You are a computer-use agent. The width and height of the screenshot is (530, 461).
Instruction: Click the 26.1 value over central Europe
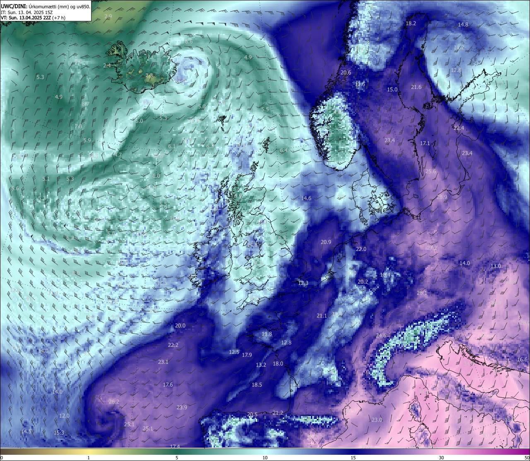point(422,293)
